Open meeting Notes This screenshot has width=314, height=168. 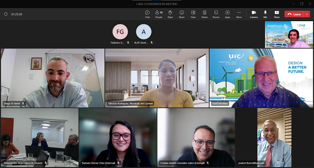pyautogui.click(x=204, y=14)
